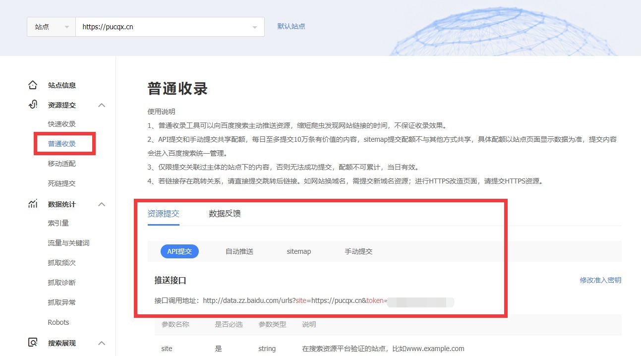Open the 死链提交 sidebar item
The width and height of the screenshot is (641, 356).
[x=61, y=183]
